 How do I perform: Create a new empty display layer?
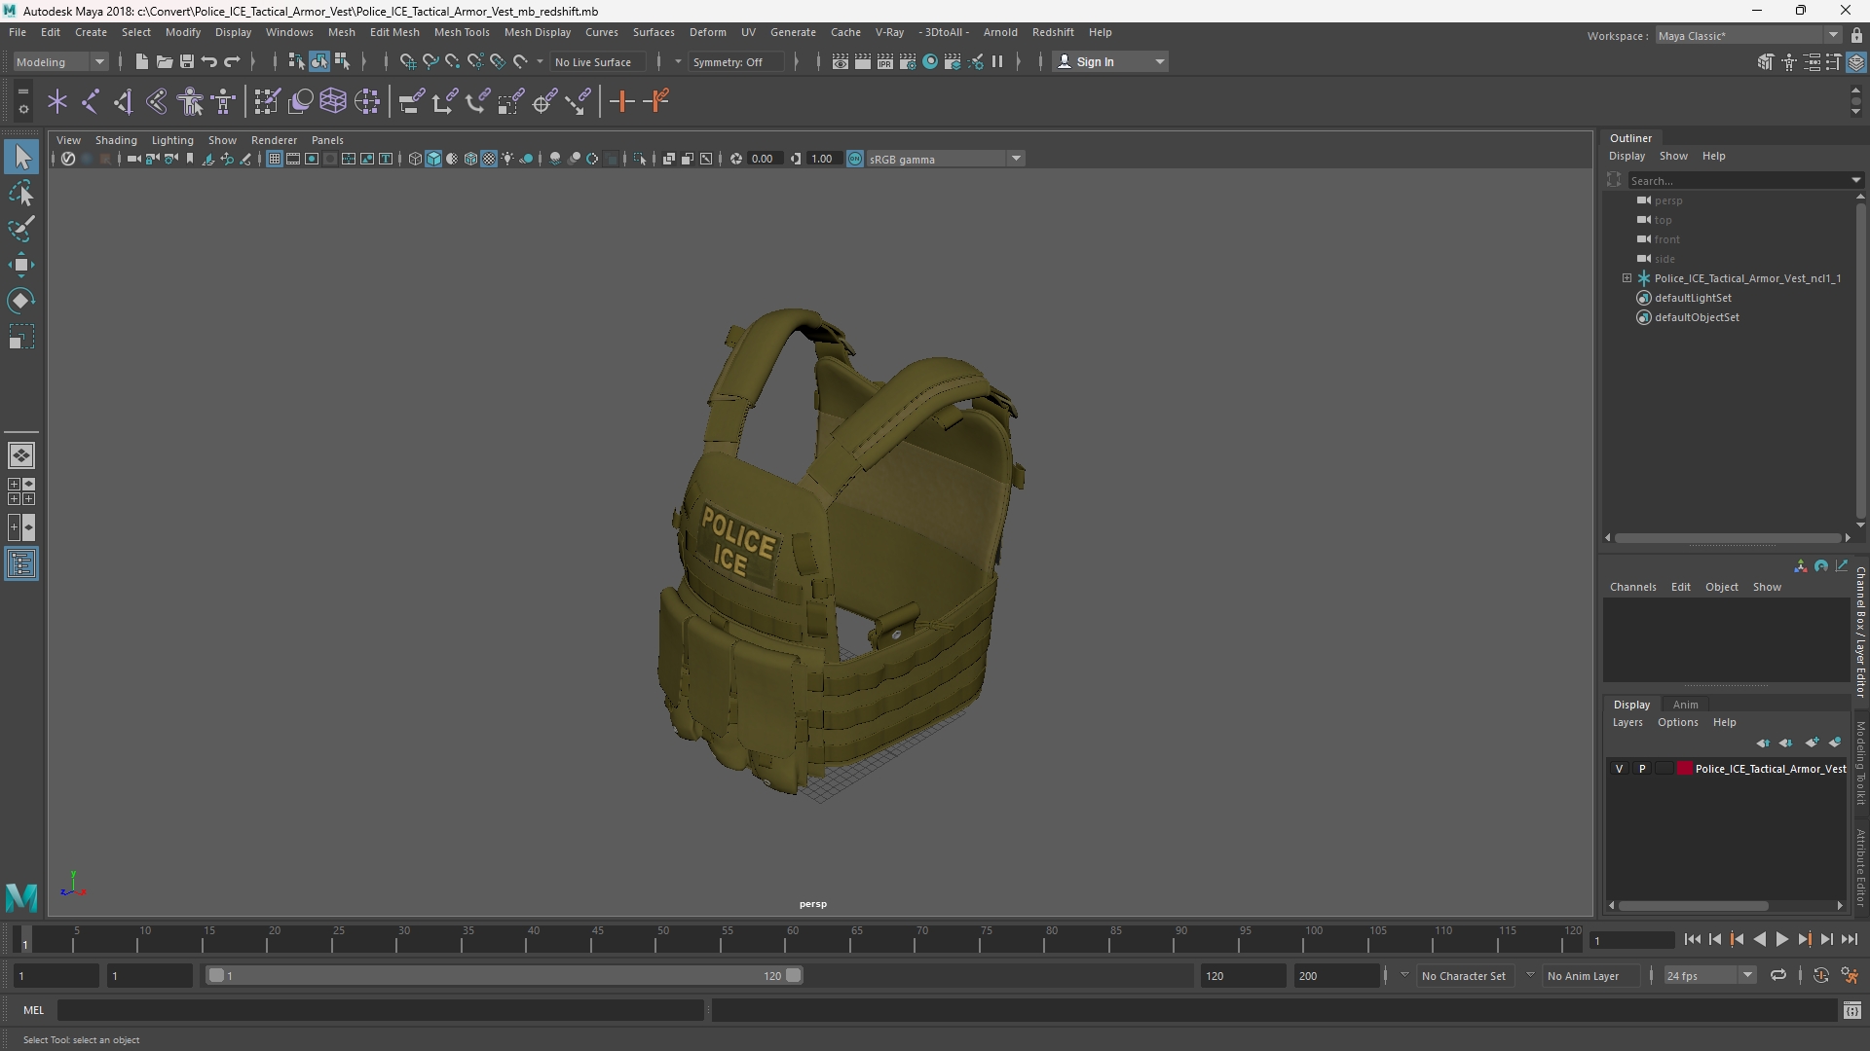click(x=1812, y=743)
